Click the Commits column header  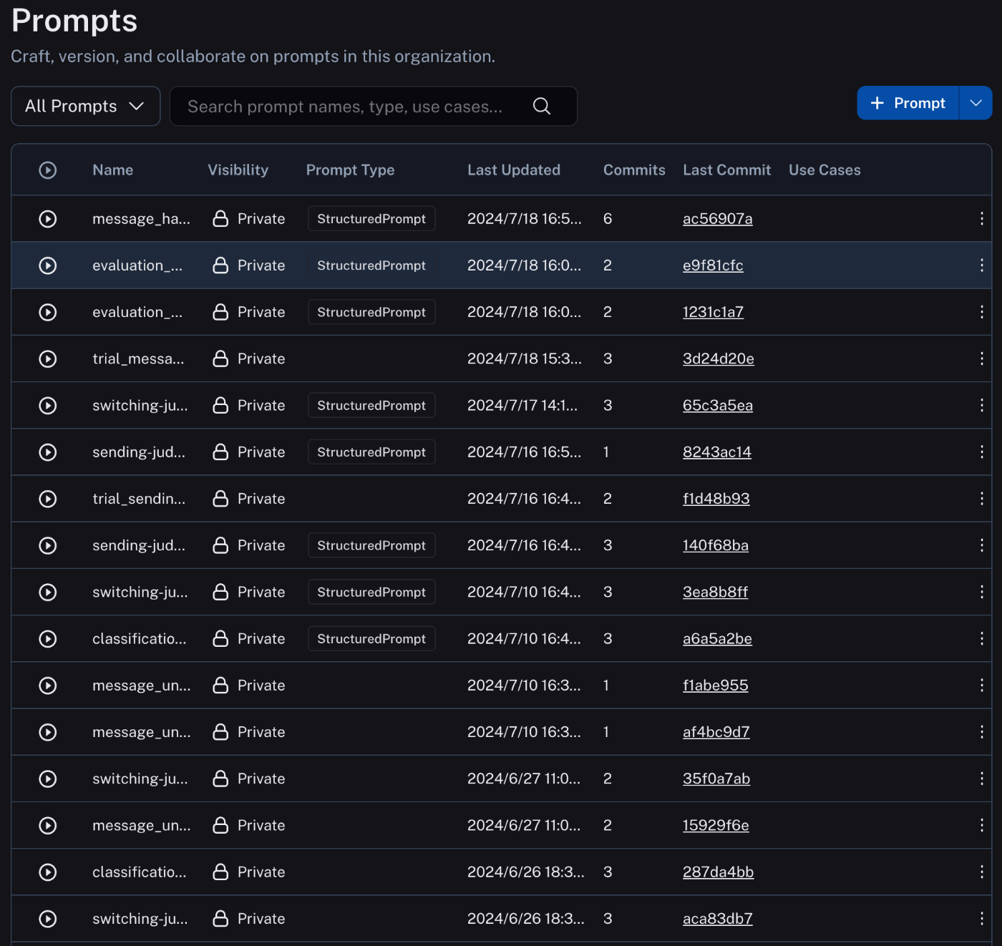634,170
